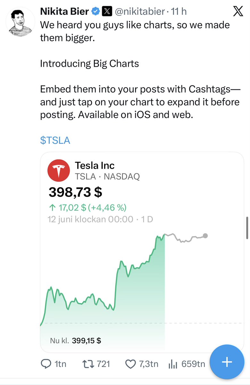Tap the blue compose plus button
This screenshot has height=385, width=250.
[227, 362]
